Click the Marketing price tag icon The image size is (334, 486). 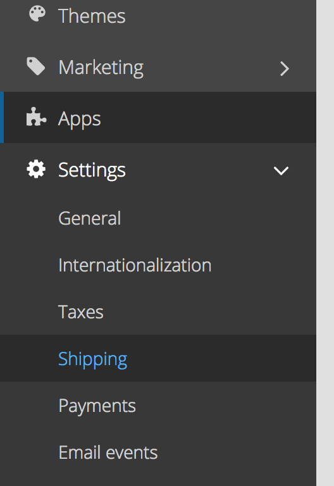click(36, 66)
